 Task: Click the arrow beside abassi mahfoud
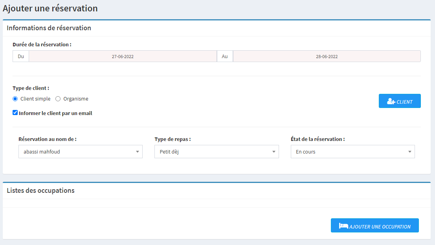(137, 152)
